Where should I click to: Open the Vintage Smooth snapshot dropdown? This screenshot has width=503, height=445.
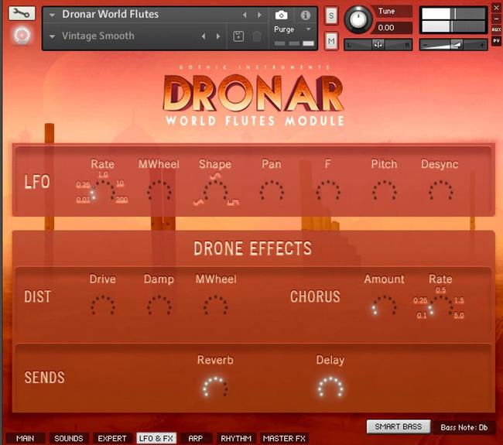click(53, 36)
